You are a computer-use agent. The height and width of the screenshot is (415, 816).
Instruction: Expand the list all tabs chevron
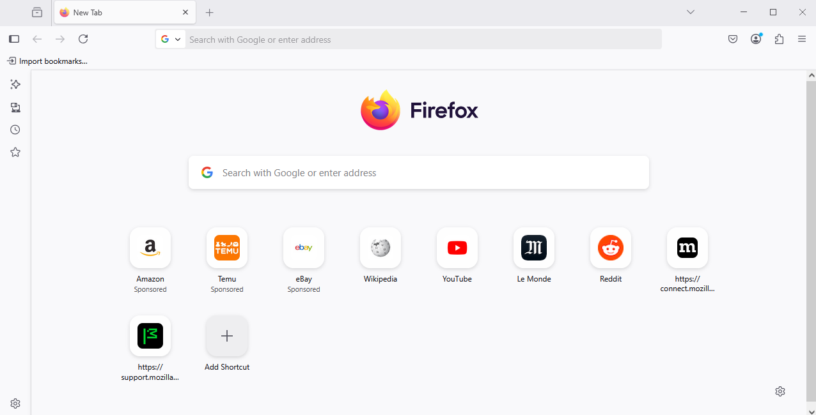coord(691,12)
